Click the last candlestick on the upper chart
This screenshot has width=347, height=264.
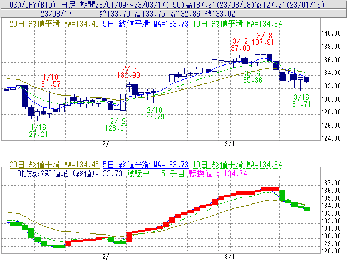tap(306, 80)
